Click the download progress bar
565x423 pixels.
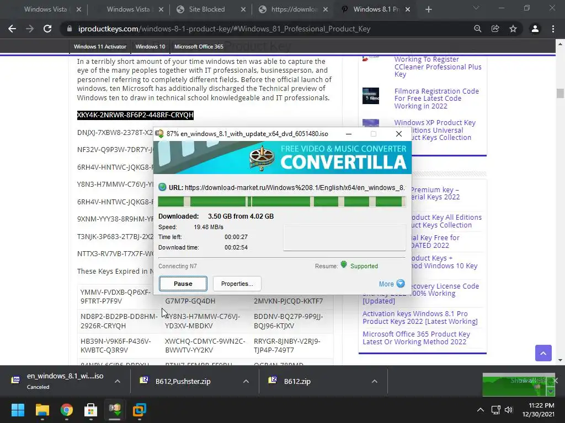pos(282,202)
